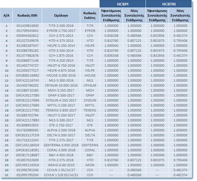Select bond cell CCHLN 1 5/8 05/14/31
This screenshot has height=181, width=197.
pyautogui.click(x=61, y=175)
